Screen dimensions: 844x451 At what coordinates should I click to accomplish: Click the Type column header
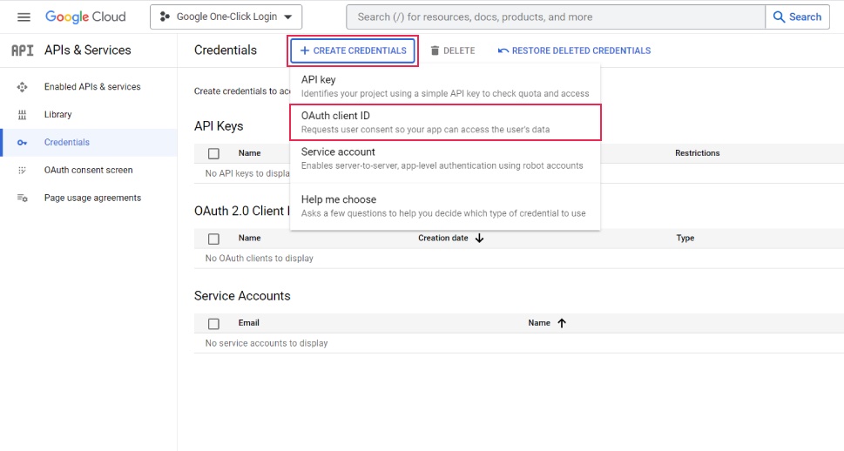tap(685, 238)
